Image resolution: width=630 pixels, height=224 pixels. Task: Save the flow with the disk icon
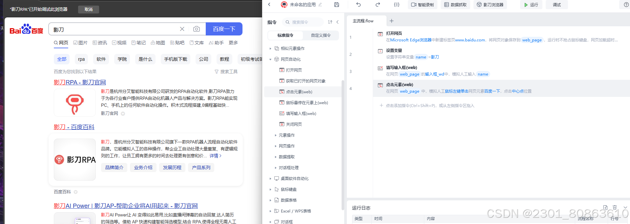click(x=336, y=5)
